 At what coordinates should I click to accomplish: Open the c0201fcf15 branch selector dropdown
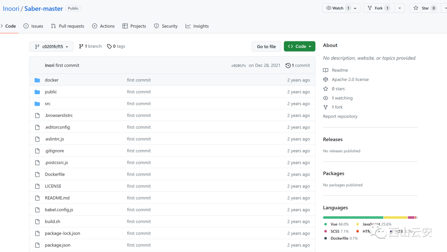coord(51,46)
